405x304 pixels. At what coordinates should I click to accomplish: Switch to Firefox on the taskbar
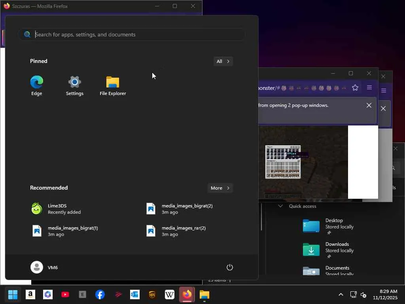pos(187,294)
